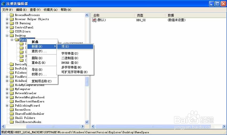Click the value pane scroll right arrow
Image resolution: width=227 pixels, height=135 pixels.
click(x=224, y=126)
